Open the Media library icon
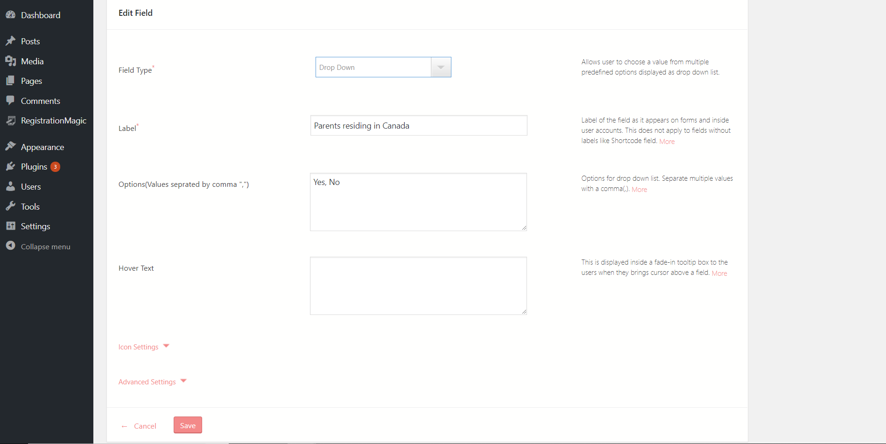886x444 pixels. pyautogui.click(x=11, y=61)
